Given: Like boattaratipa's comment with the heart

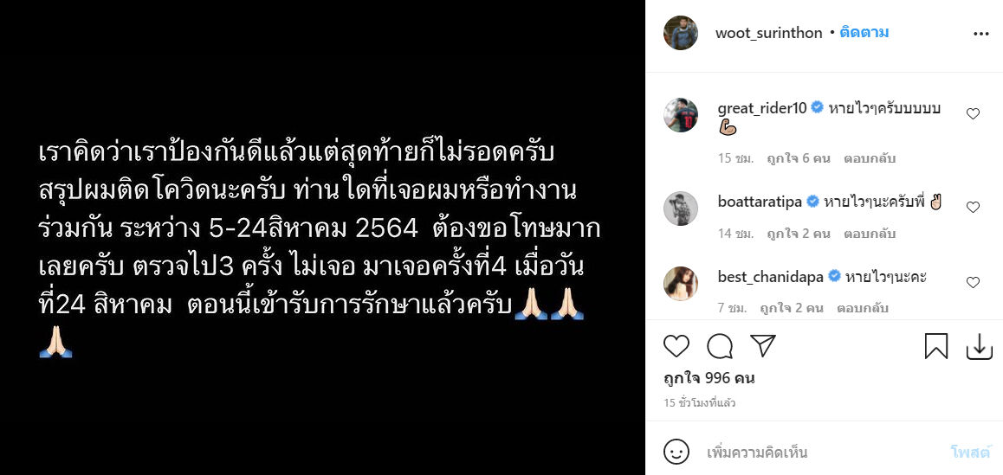Looking at the screenshot, I should point(973,207).
